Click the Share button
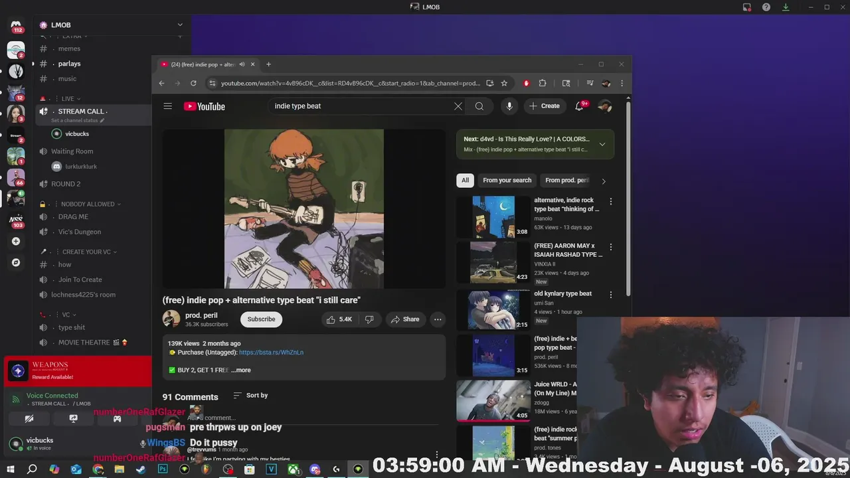The image size is (850, 478). 405,319
